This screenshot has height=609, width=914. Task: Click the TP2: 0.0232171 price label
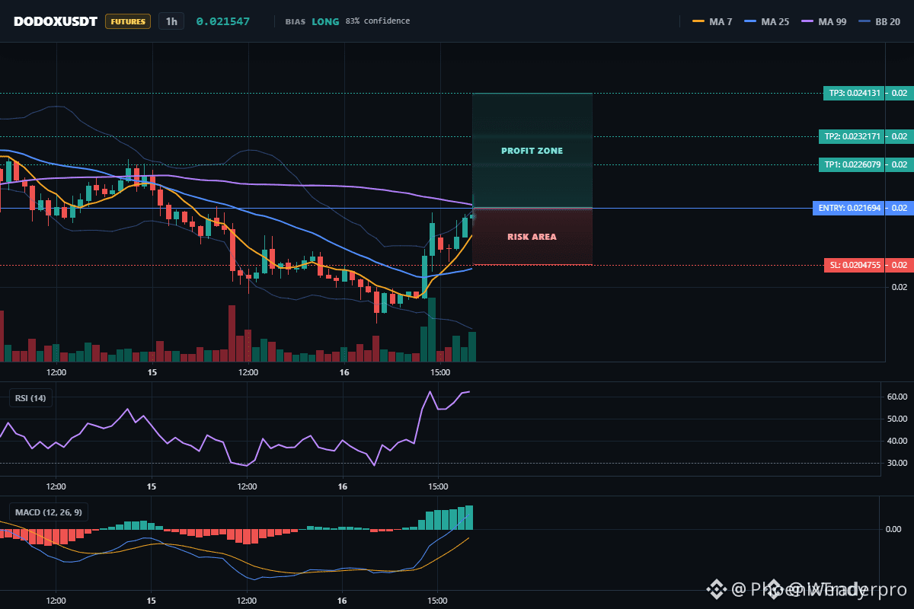pyautogui.click(x=852, y=137)
